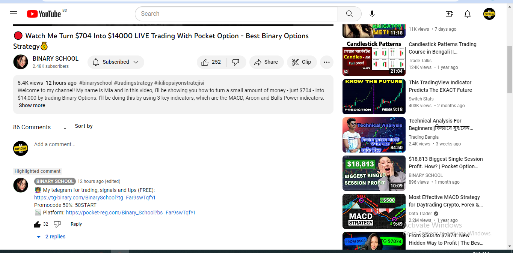513x253 pixels.
Task: Click comment timestamp 12 hours ago
Action: coord(99,181)
